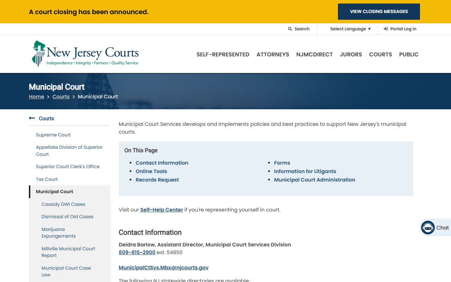Click the Contact Information heading

pyautogui.click(x=150, y=232)
